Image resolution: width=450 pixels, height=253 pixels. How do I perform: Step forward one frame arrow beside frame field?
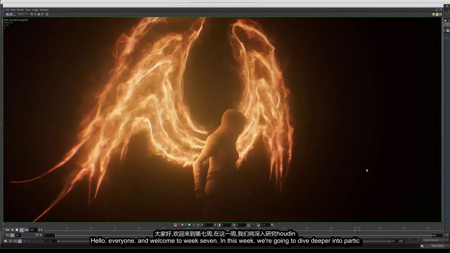41,230
